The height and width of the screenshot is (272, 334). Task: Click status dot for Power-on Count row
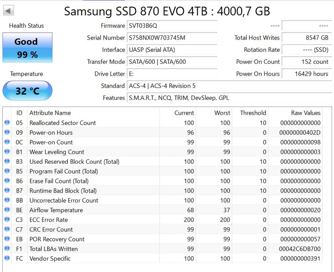pyautogui.click(x=7, y=142)
